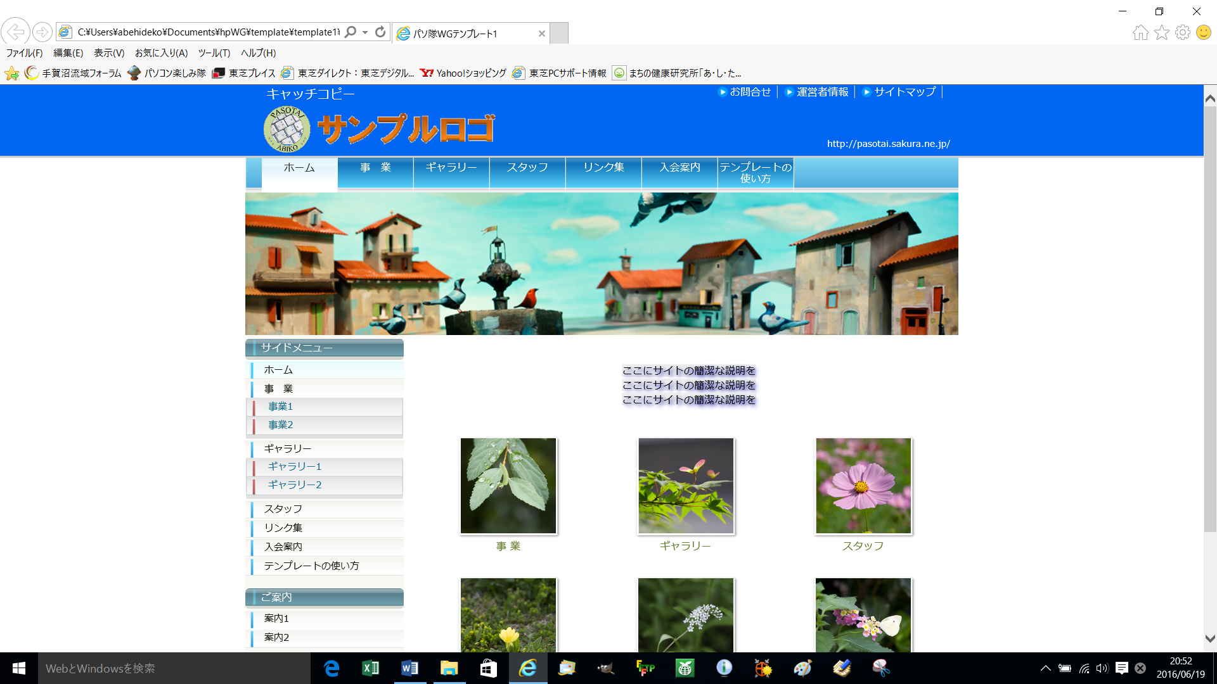Click the leaf thumbnail above 事 業
Image resolution: width=1217 pixels, height=684 pixels.
coord(508,486)
